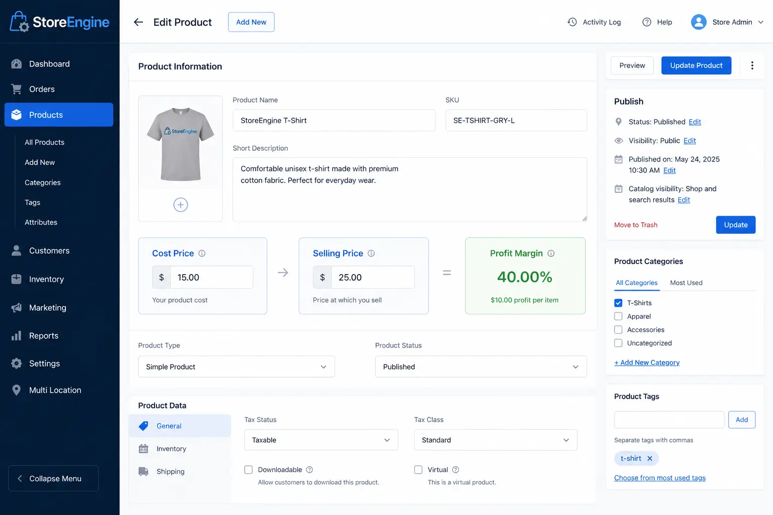Open the Product Type dropdown
Screen dimensions: 773x515
pyautogui.click(x=237, y=367)
